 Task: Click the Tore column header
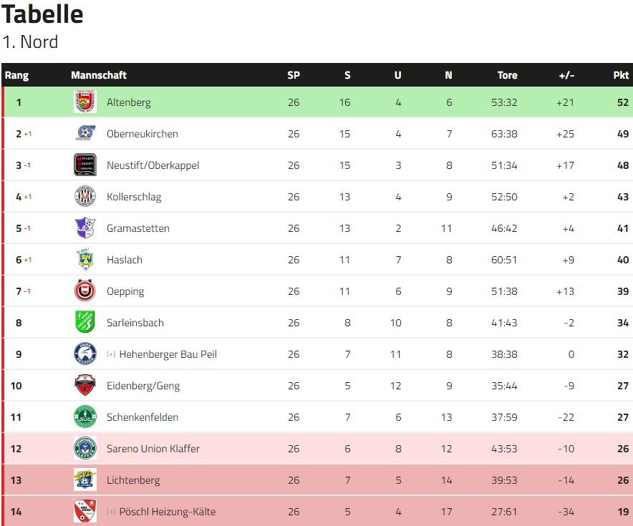pos(507,75)
